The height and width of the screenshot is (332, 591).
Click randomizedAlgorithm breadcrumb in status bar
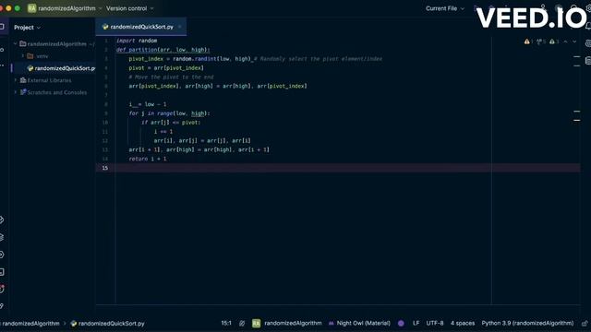pos(30,324)
